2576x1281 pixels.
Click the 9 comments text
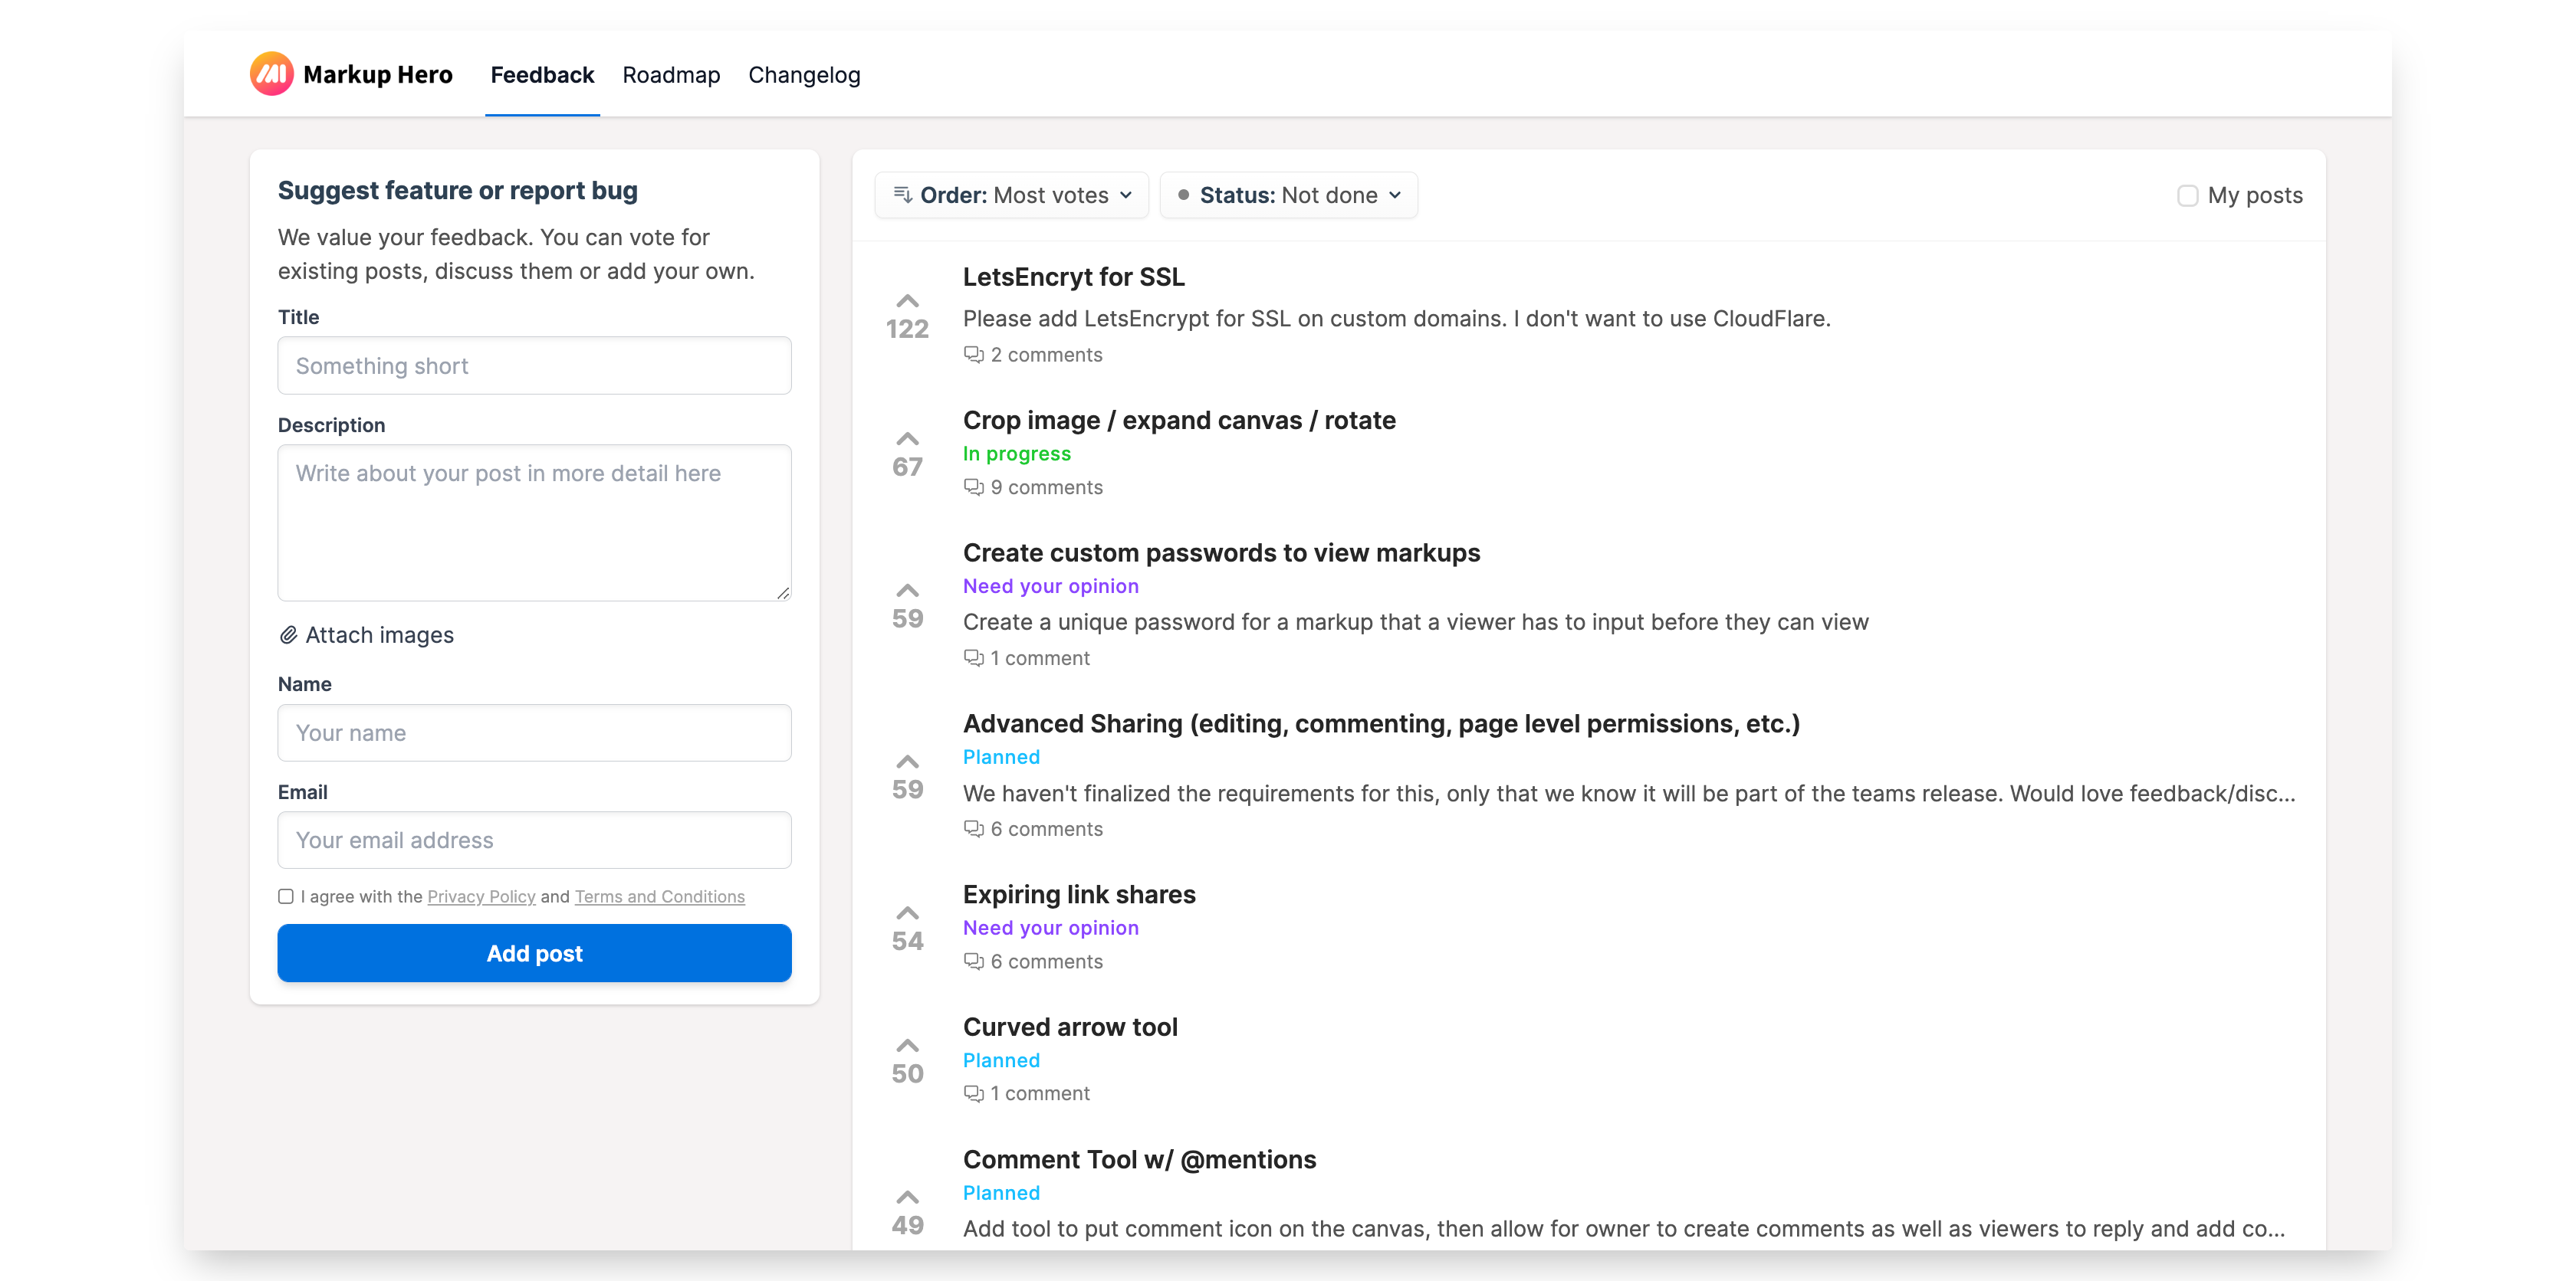click(x=1046, y=487)
